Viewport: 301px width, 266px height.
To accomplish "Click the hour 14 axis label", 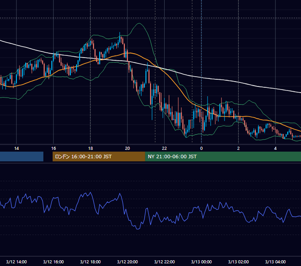I will tap(16, 149).
